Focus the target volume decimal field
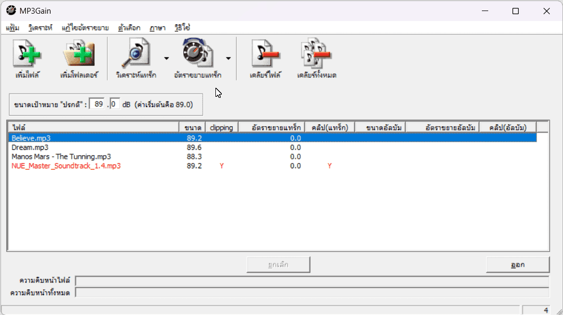The height and width of the screenshot is (315, 563). [114, 104]
